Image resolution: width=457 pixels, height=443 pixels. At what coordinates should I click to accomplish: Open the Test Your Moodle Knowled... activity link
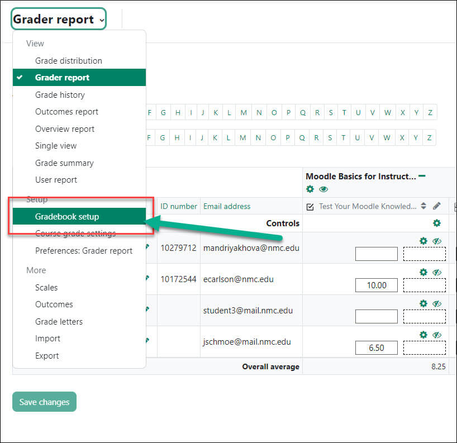point(368,206)
